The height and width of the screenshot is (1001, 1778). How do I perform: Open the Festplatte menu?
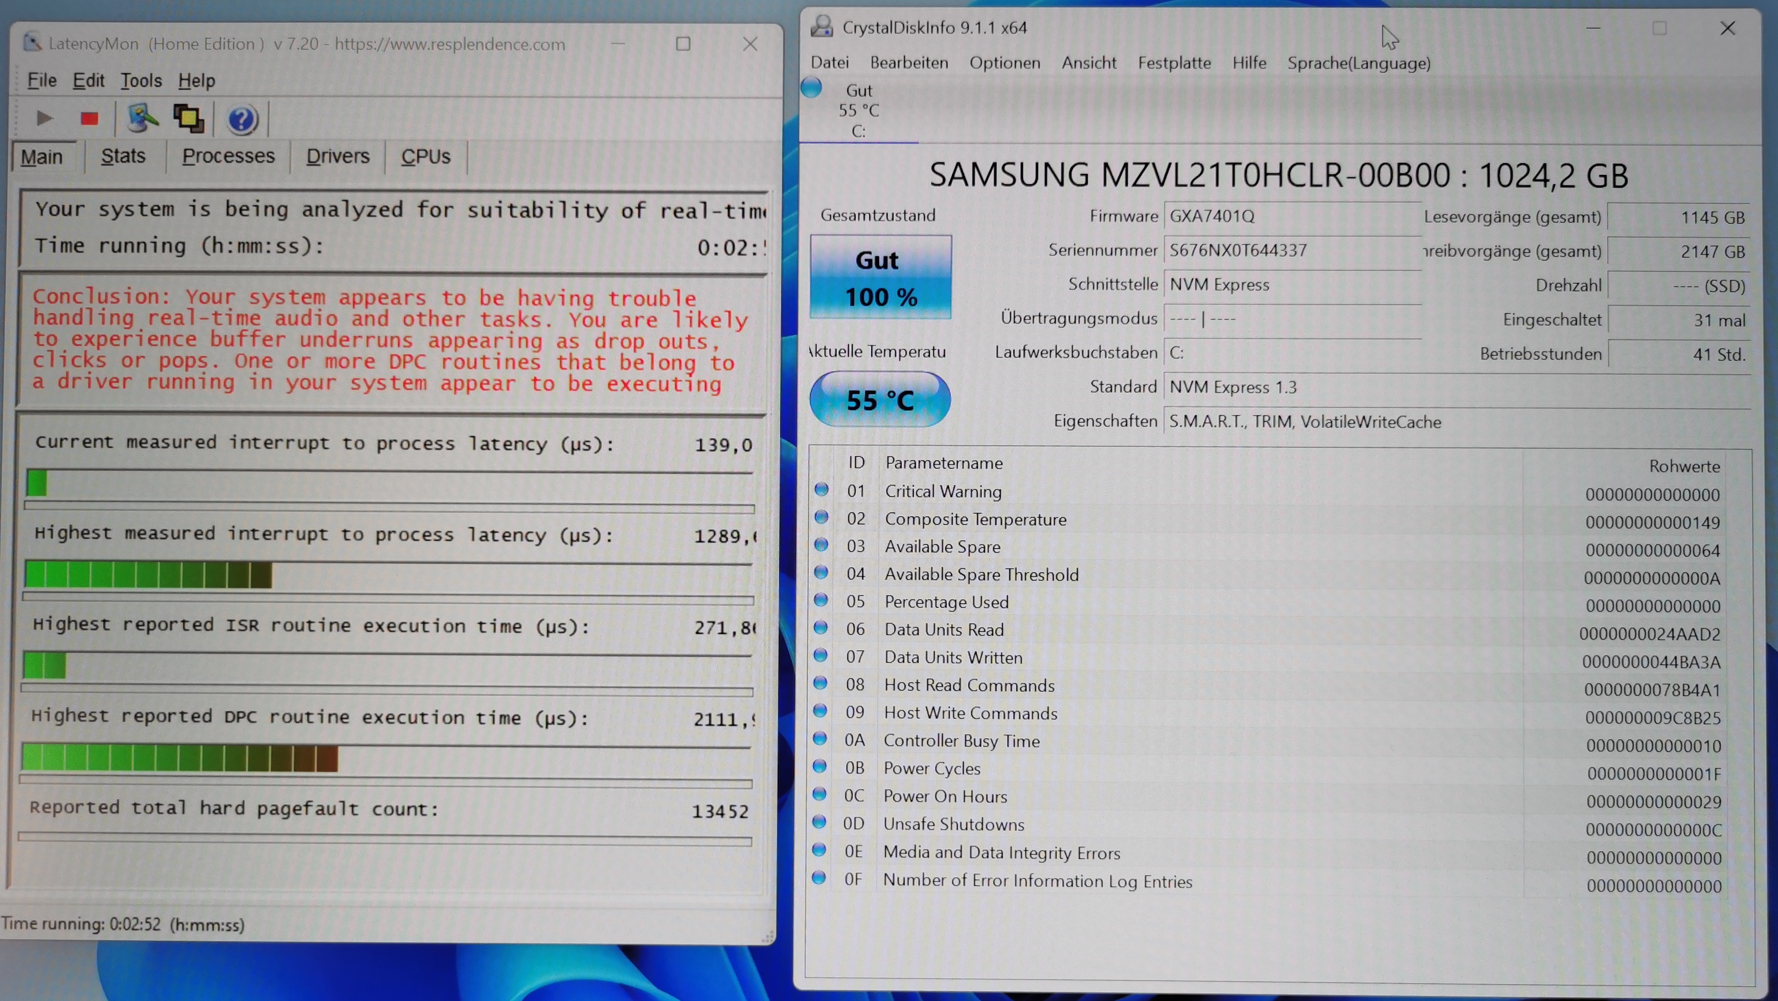[1174, 63]
